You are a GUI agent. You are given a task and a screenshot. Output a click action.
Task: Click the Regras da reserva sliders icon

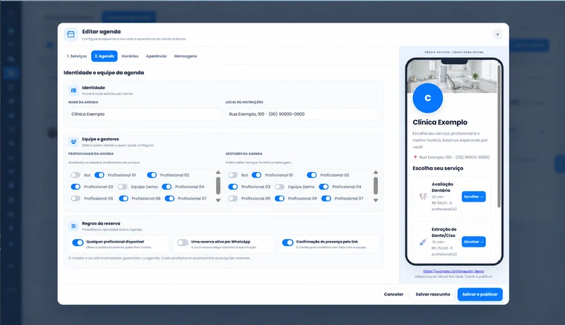[x=73, y=226]
